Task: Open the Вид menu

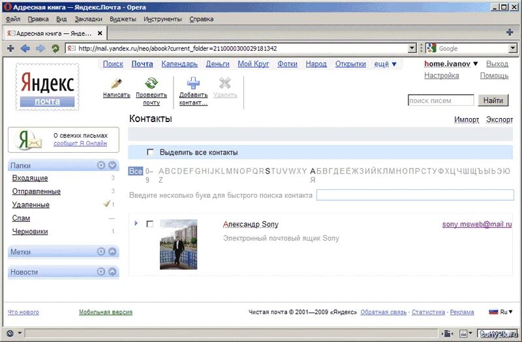Action: 61,19
